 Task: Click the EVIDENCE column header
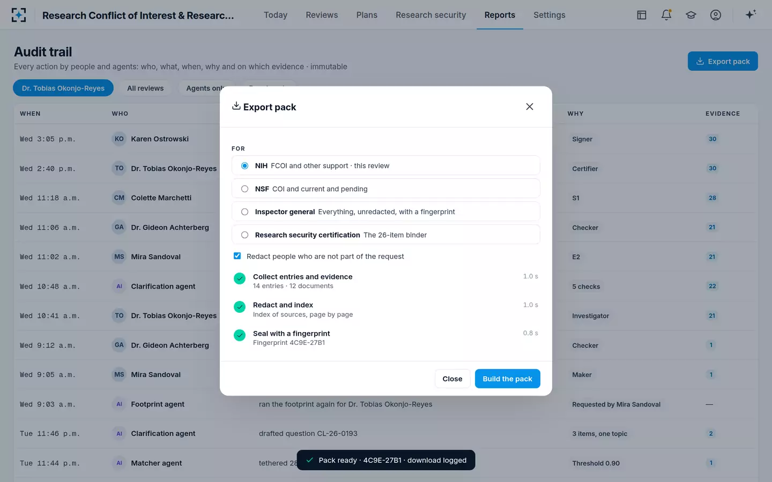723,114
